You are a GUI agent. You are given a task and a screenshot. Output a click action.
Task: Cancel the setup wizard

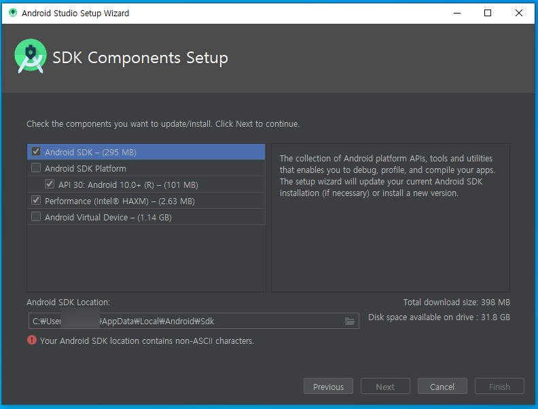click(x=442, y=387)
